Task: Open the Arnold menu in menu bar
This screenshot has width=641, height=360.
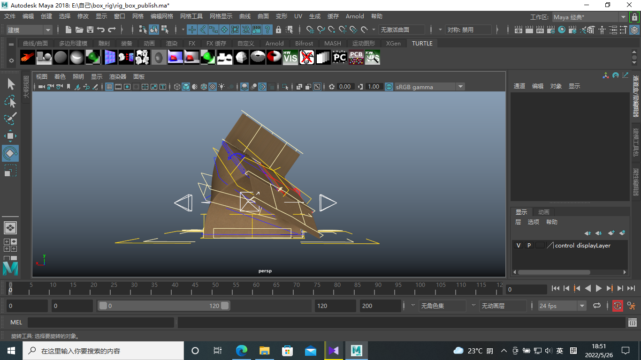Action: pos(355,16)
